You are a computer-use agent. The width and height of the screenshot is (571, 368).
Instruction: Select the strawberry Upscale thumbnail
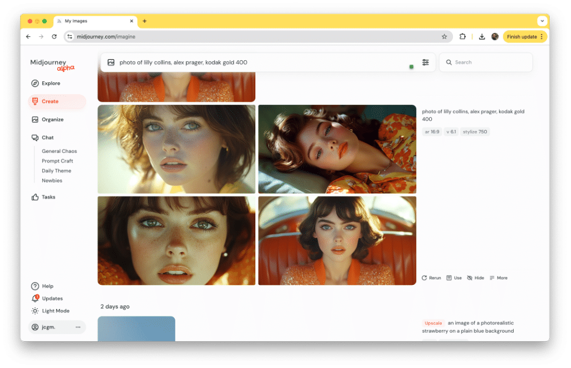(136, 329)
